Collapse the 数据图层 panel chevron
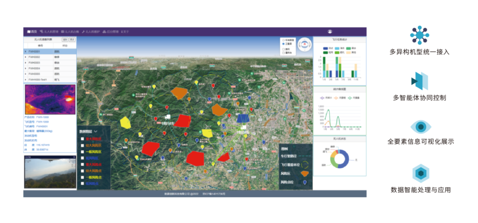 click(x=96, y=131)
